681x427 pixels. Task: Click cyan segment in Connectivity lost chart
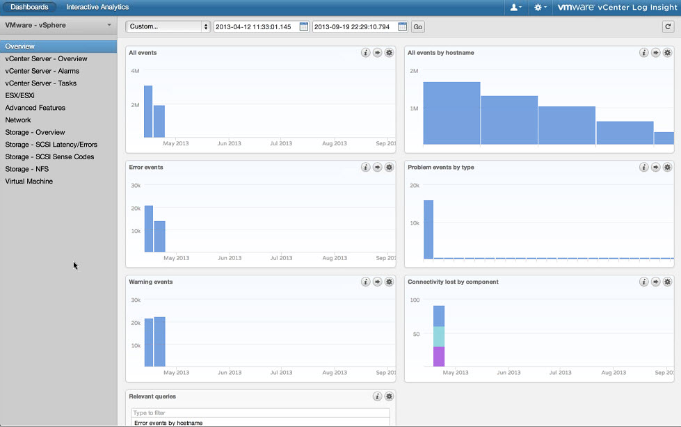439,337
